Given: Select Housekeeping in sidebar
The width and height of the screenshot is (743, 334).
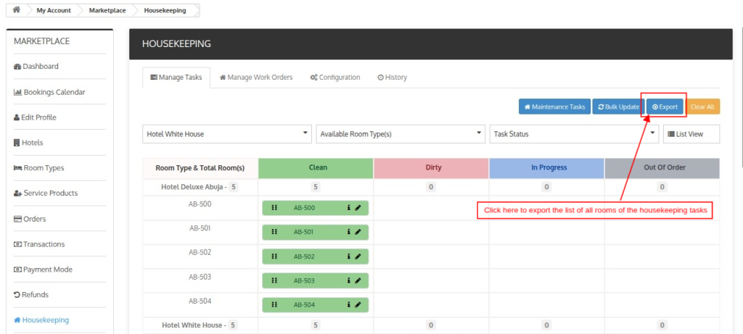Looking at the screenshot, I should pos(41,320).
